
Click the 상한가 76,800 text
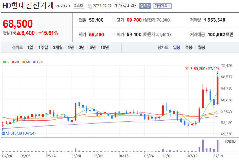[157, 20]
